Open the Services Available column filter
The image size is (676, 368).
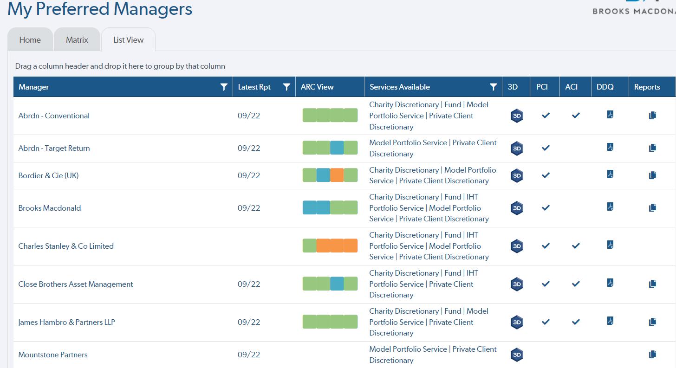pos(494,87)
